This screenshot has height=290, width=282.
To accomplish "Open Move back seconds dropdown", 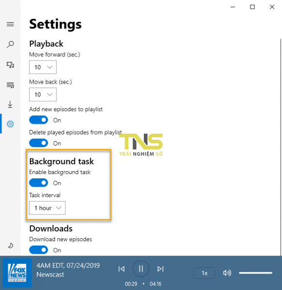I will (x=43, y=95).
